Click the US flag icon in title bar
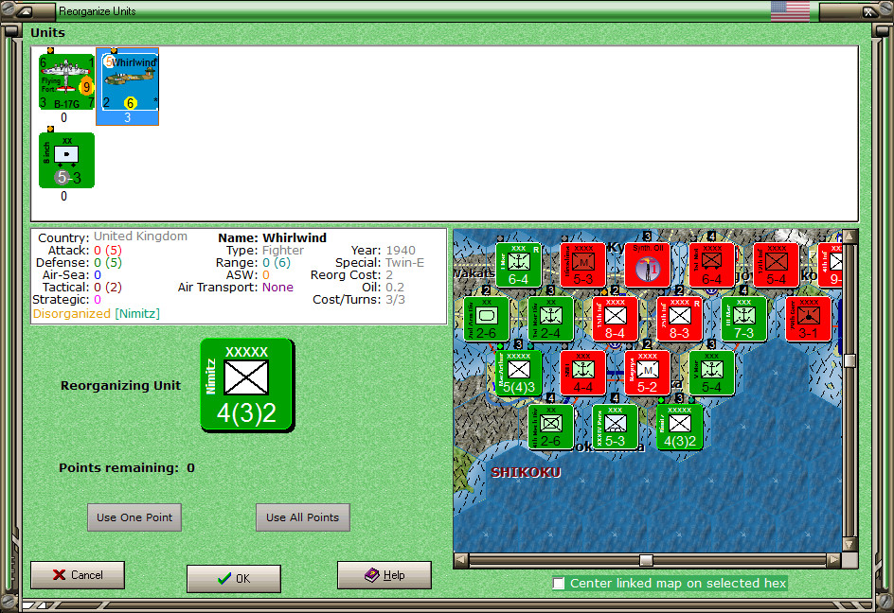This screenshot has width=894, height=613. click(x=790, y=10)
